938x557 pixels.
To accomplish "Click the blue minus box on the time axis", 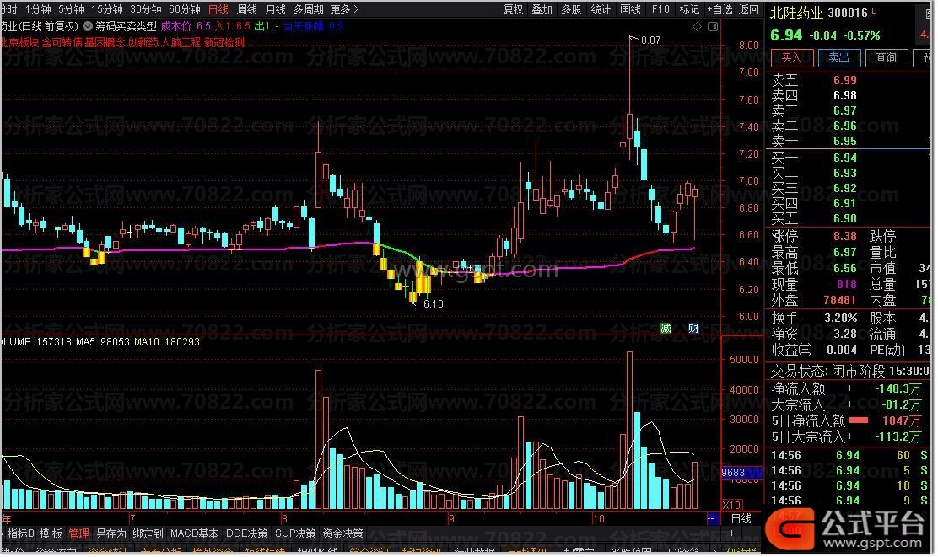I will [x=712, y=518].
